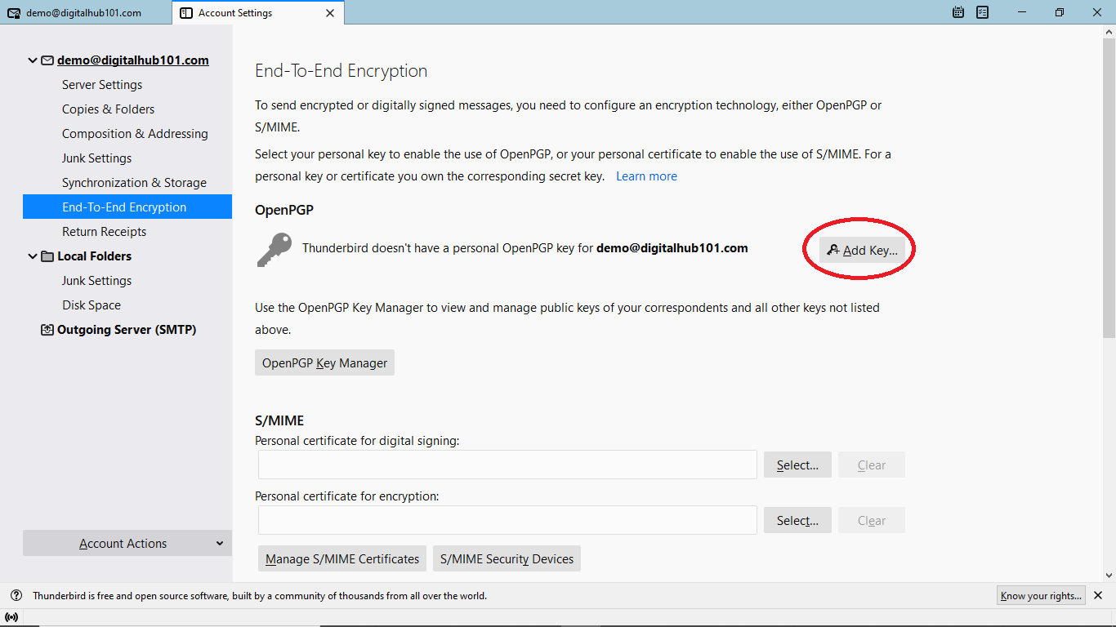Click the help question mark icon in the notification bar
1116x627 pixels.
[x=16, y=595]
